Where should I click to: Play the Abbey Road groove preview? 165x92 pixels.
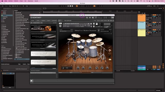[x=98, y=31]
